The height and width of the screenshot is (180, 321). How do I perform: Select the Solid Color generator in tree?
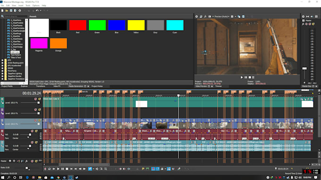point(15,52)
